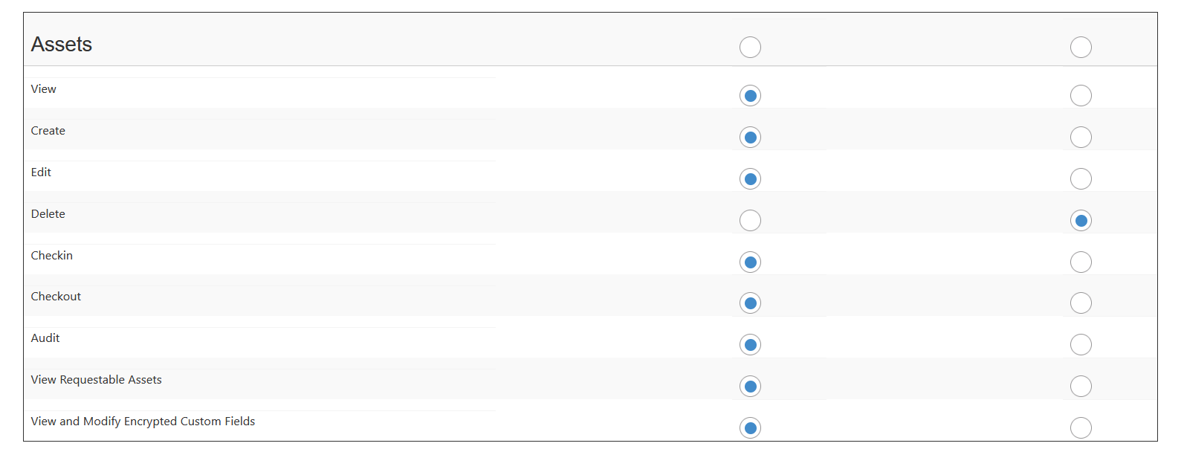This screenshot has height=452, width=1184.
Task: Click the last radio button in Assets header row
Action: (1081, 48)
